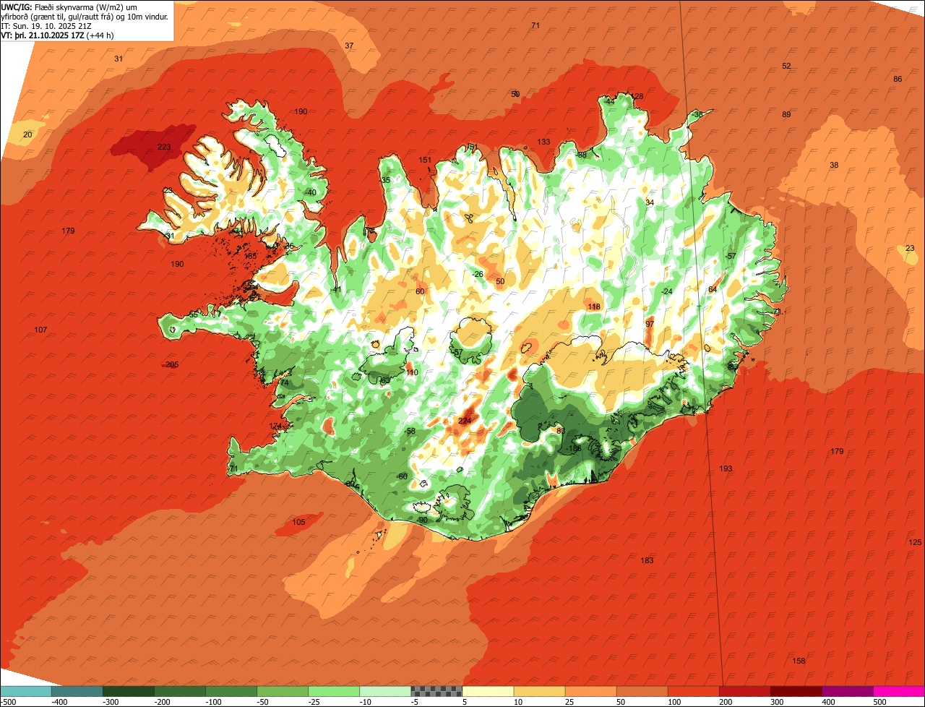Click the value 20 on the yellow patch
This screenshot has width=925, height=707.
coord(27,134)
